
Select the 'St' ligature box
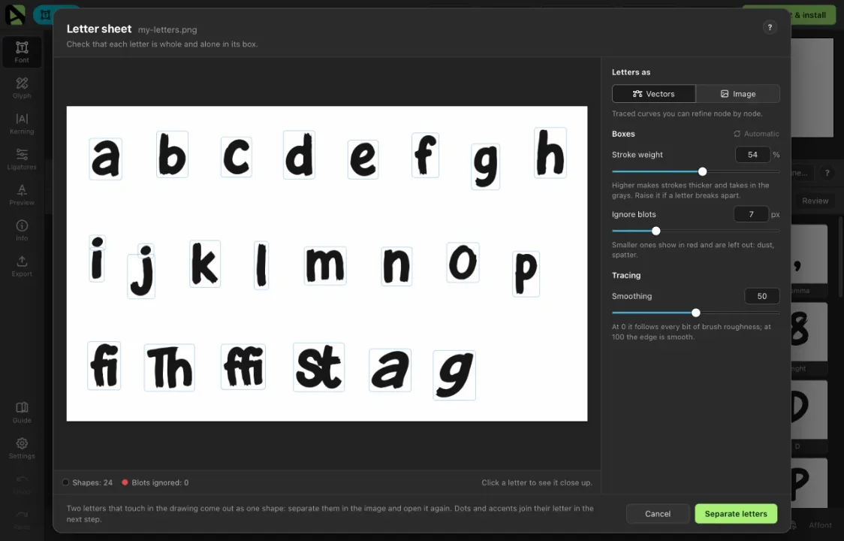click(318, 367)
